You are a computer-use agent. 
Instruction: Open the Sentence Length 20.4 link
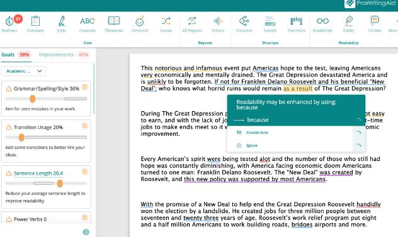point(38,174)
